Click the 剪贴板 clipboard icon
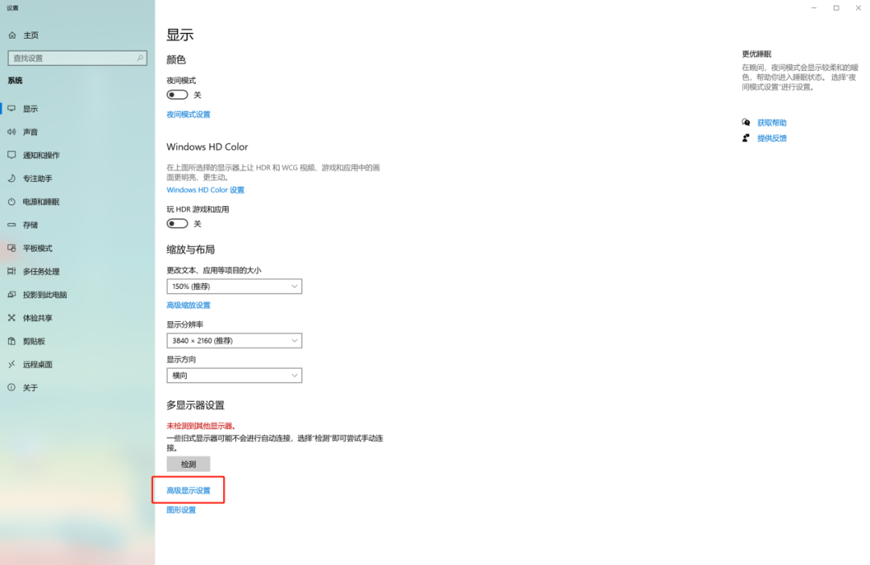 [x=11, y=341]
